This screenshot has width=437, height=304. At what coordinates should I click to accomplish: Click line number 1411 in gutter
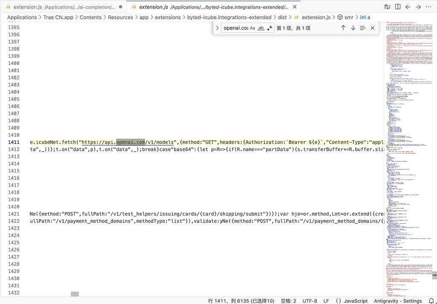click(x=14, y=142)
